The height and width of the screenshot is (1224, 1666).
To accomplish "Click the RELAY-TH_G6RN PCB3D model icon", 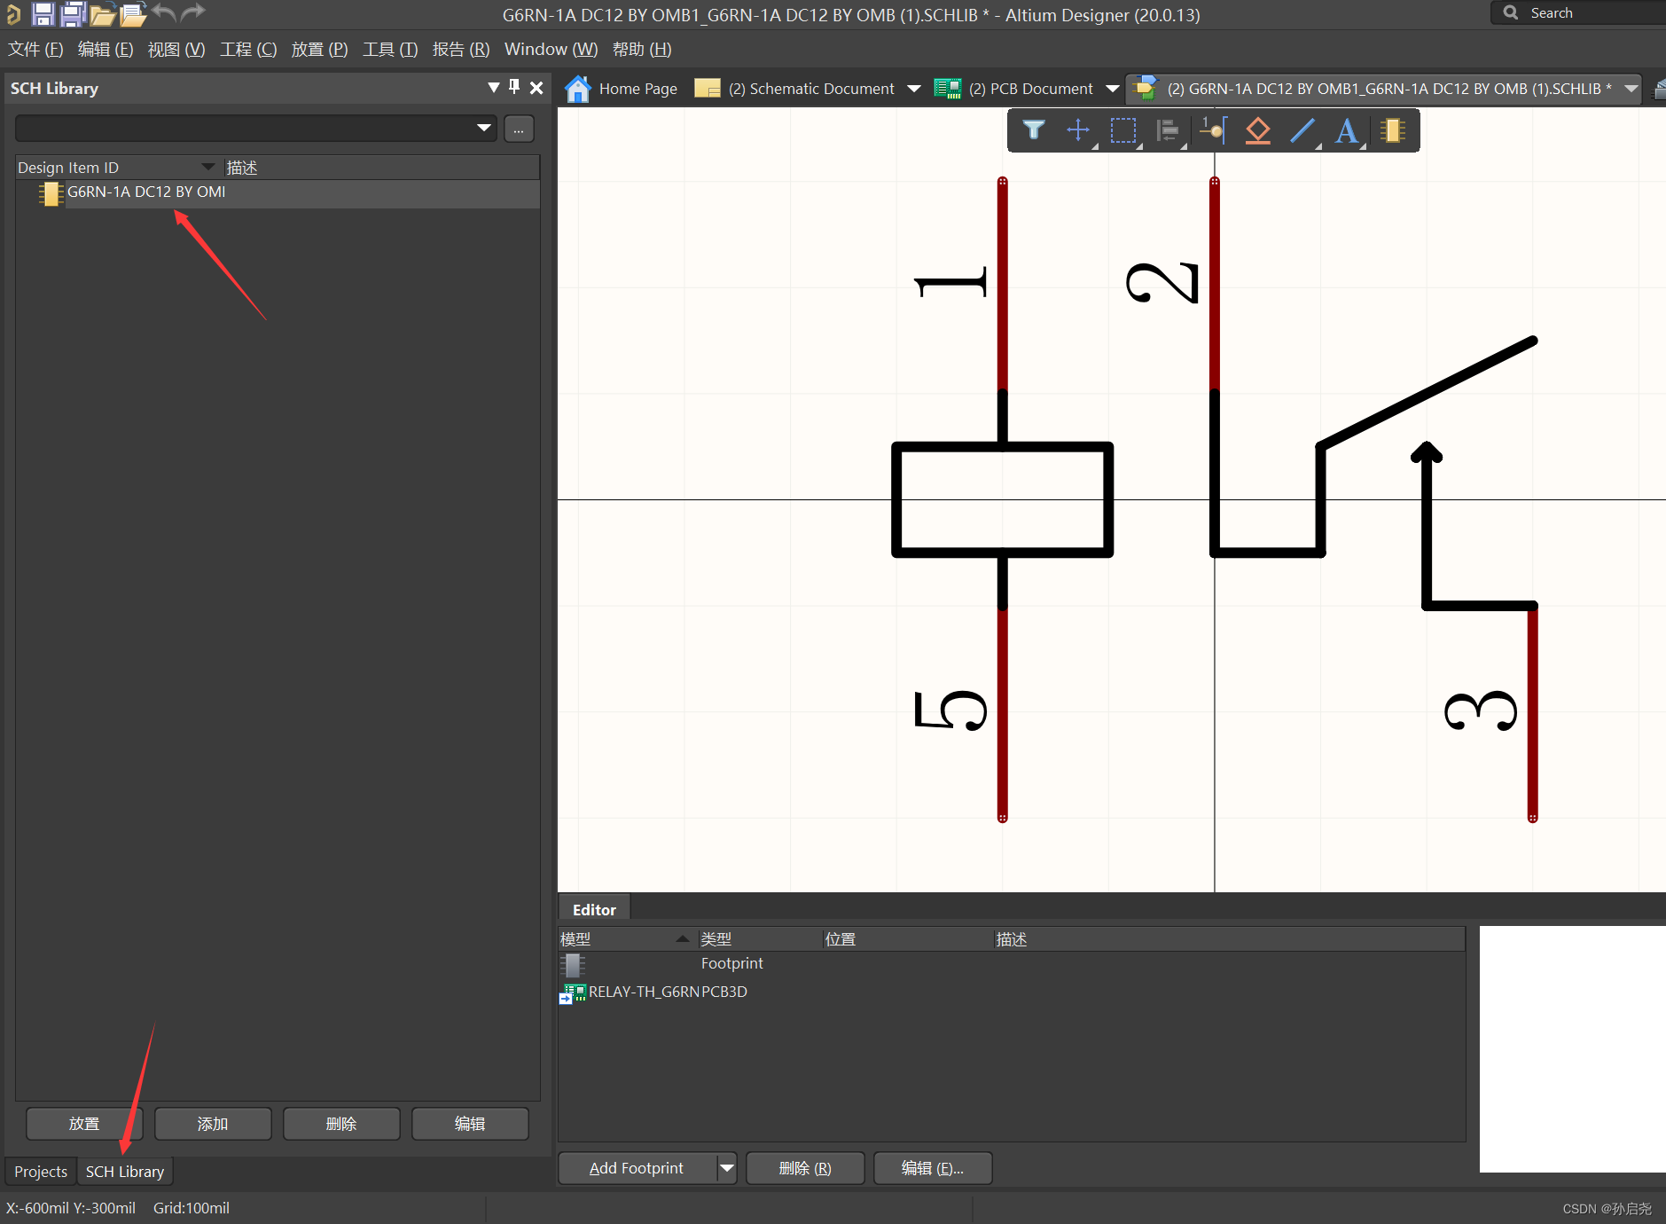I will 573,993.
